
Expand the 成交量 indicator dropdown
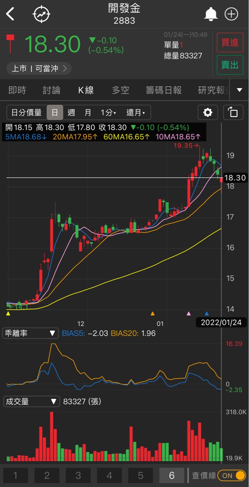31,401
